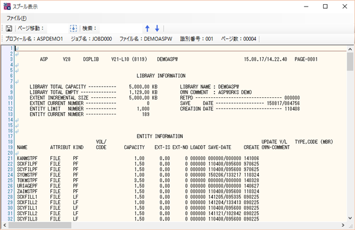Click the EXTENT INCREMENTAL SIZE label

point(59,98)
